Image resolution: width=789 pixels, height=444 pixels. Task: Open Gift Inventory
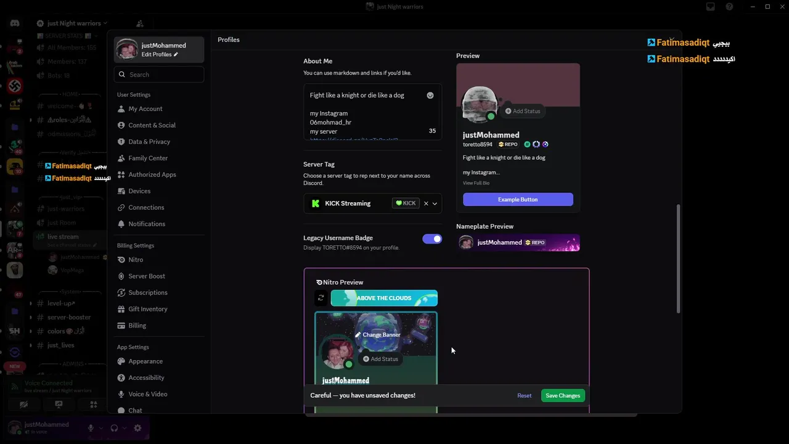tap(158, 309)
